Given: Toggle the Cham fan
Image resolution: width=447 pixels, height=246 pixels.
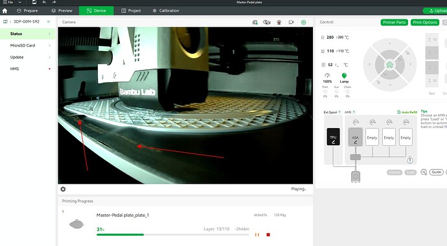Looking at the screenshot, I should coord(347,92).
